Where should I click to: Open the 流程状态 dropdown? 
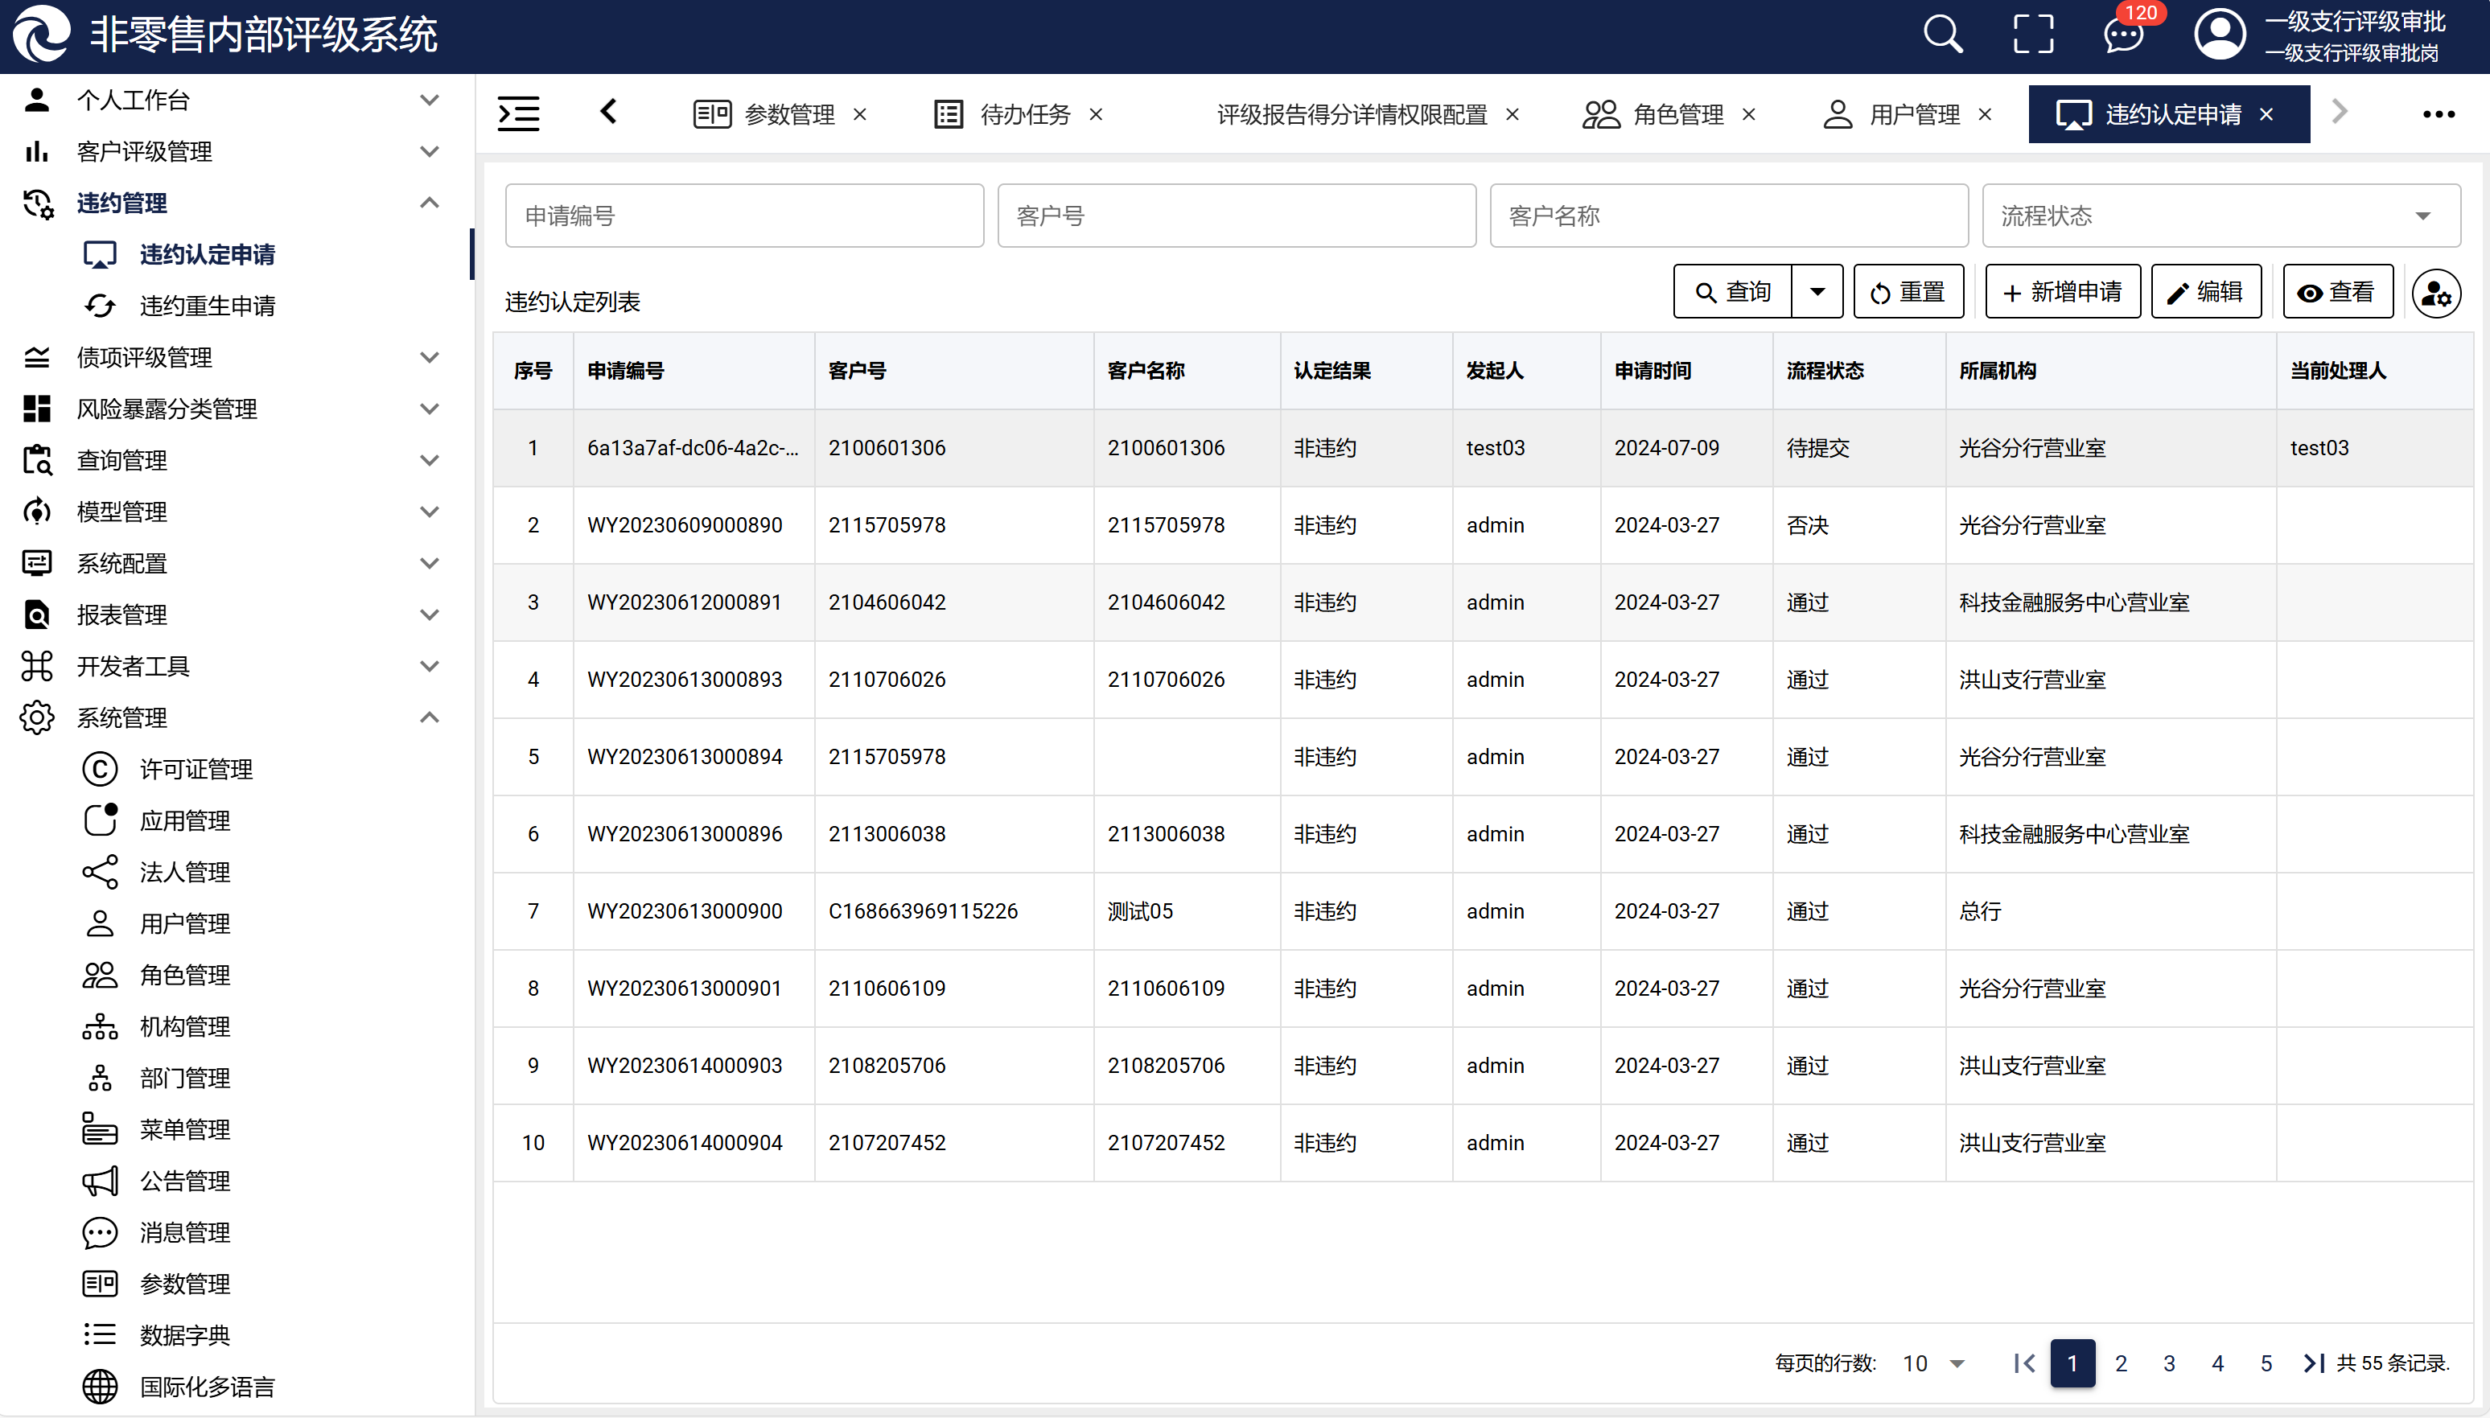[2220, 216]
